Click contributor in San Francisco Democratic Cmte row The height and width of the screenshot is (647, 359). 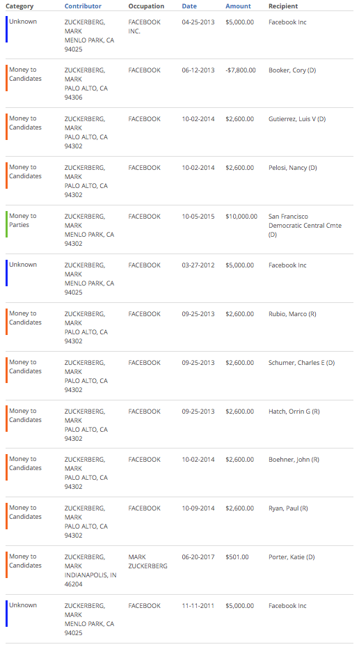click(x=89, y=230)
